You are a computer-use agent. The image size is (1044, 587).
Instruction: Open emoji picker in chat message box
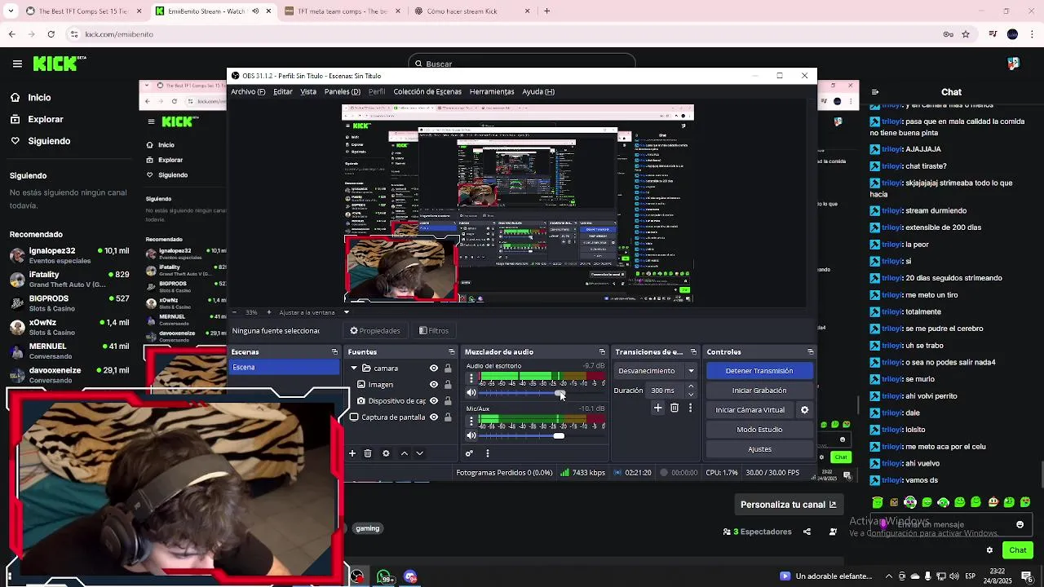tap(1020, 525)
